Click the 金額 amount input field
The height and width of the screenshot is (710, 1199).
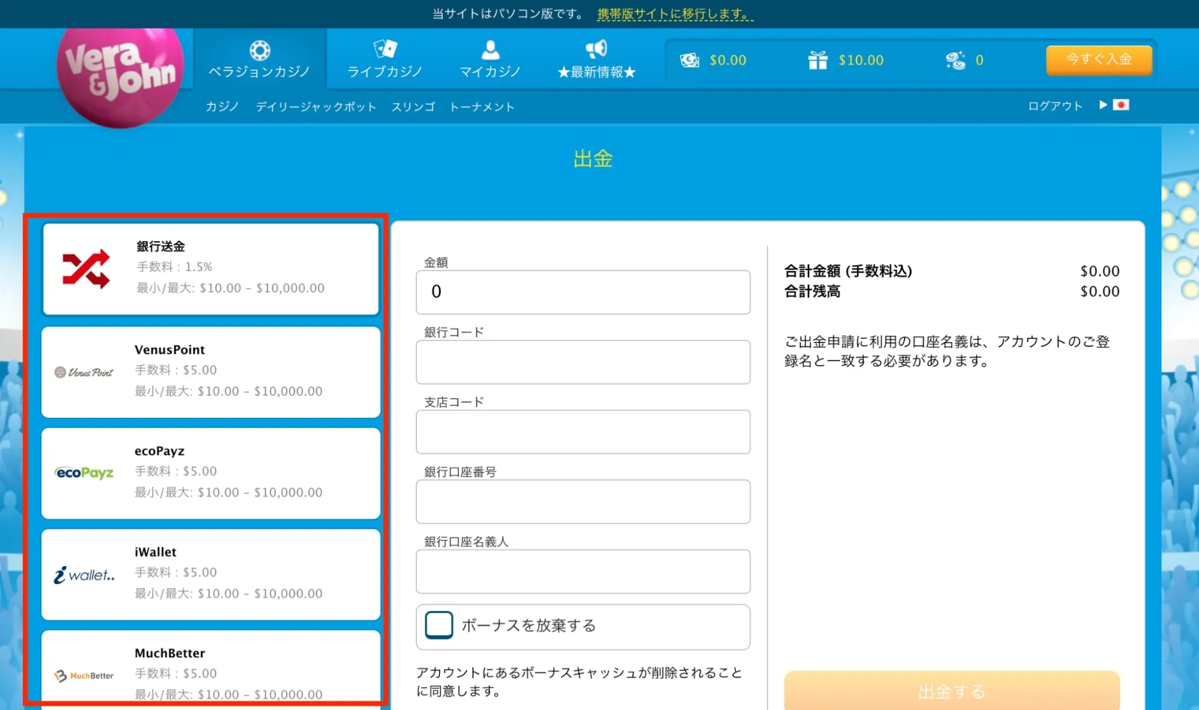click(583, 292)
